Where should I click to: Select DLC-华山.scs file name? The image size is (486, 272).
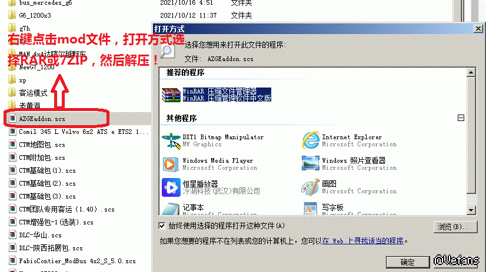[x=40, y=235]
